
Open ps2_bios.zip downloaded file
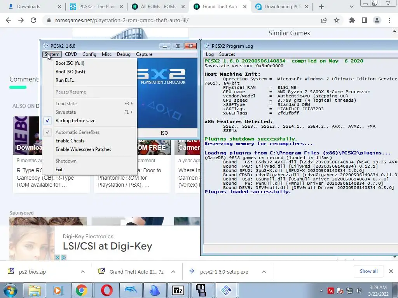coord(33,272)
